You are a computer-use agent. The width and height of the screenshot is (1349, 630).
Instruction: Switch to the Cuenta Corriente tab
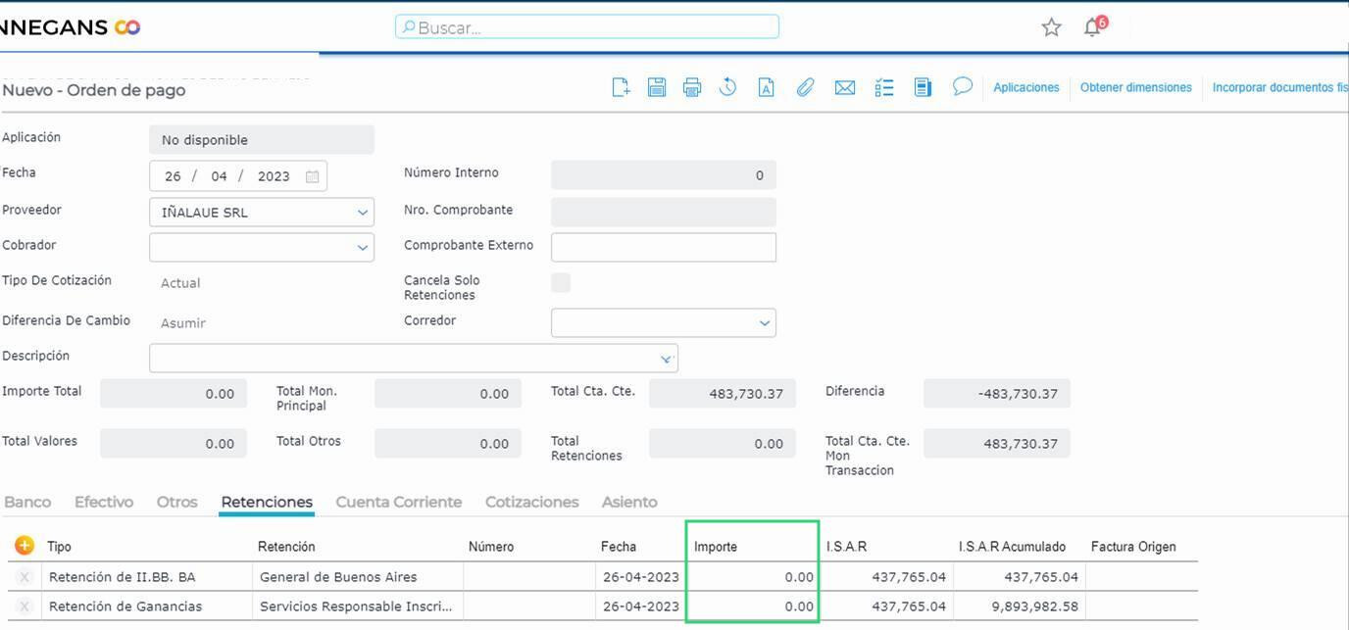coord(398,502)
